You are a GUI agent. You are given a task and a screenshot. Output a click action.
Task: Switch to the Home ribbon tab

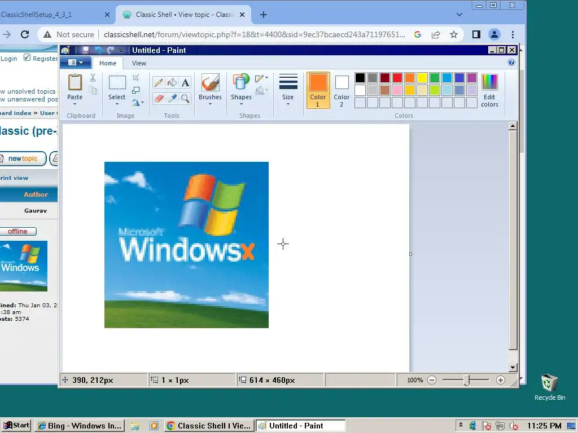[108, 63]
